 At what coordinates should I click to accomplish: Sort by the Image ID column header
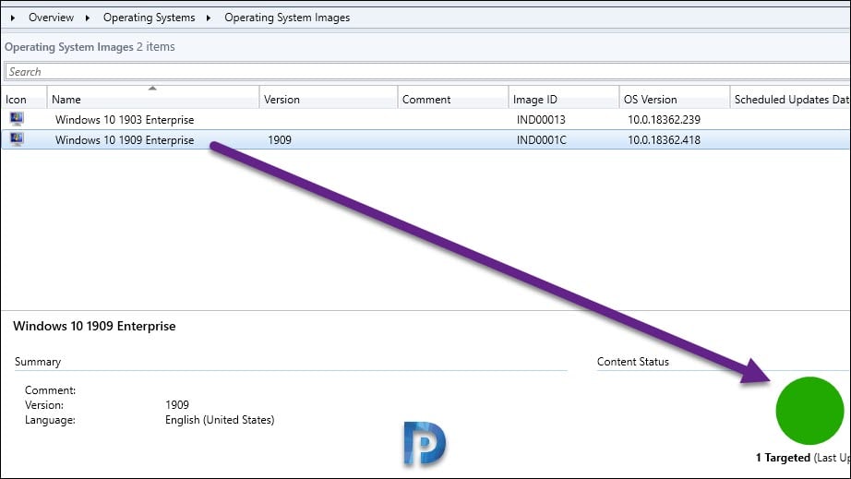tap(564, 100)
